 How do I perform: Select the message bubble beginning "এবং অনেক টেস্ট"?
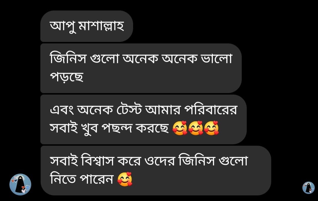tap(144, 119)
